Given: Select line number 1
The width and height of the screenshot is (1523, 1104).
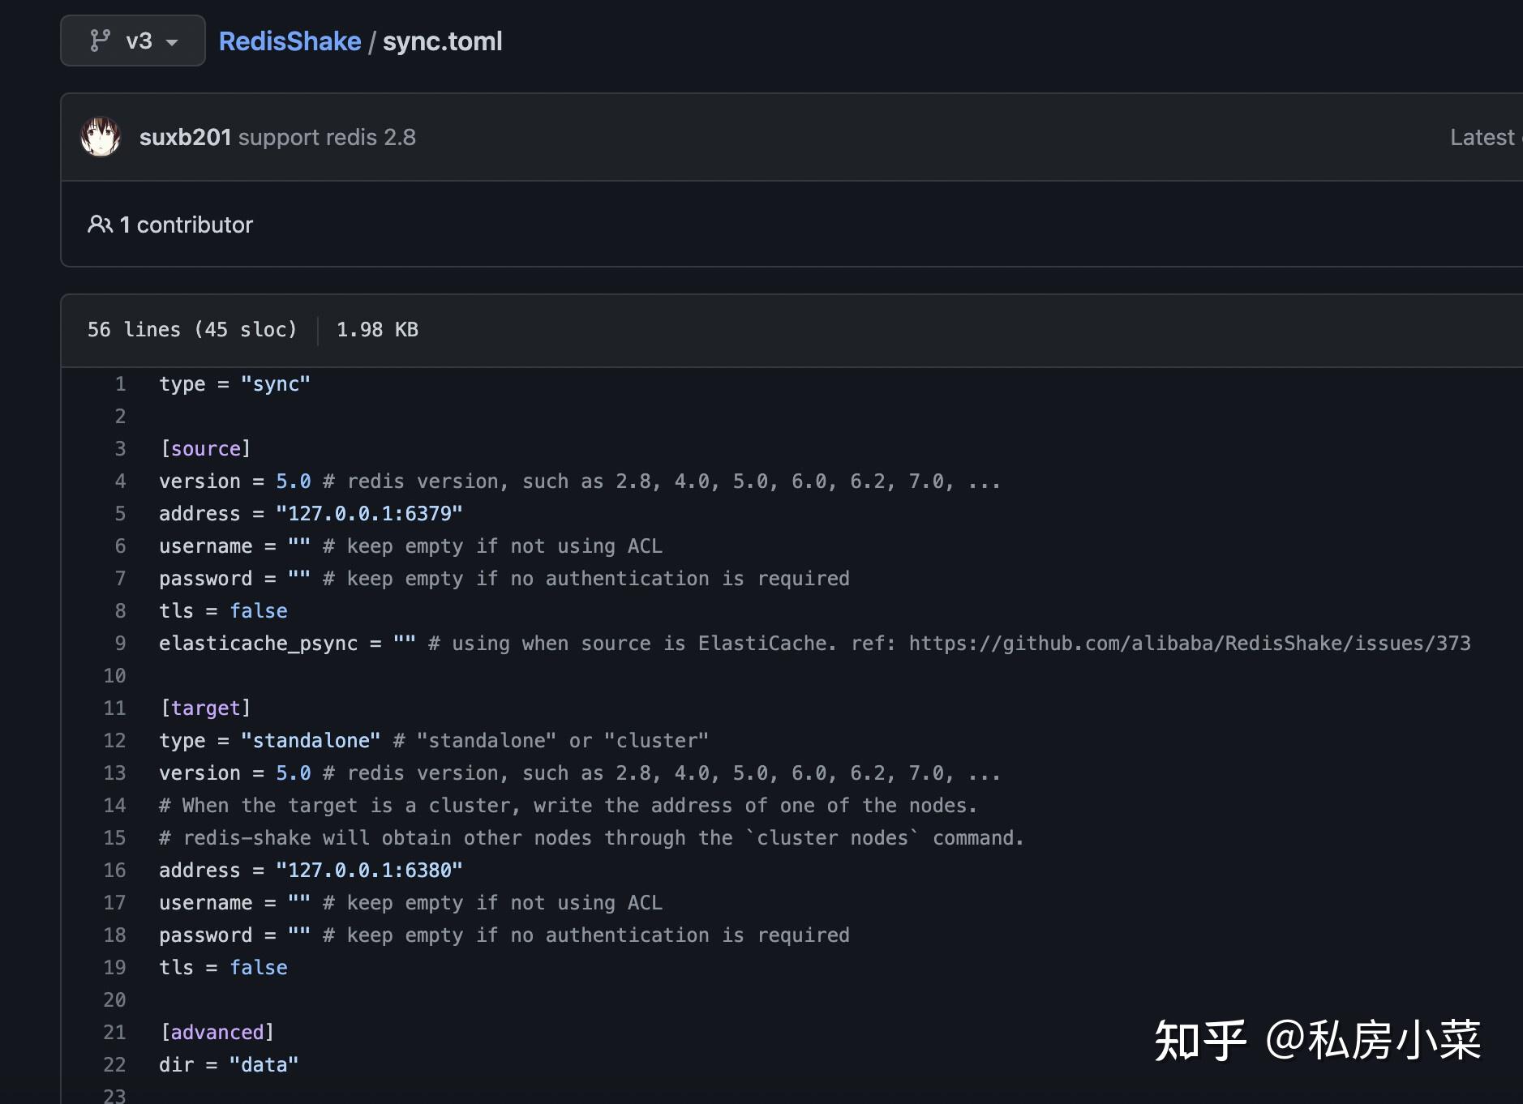Looking at the screenshot, I should pyautogui.click(x=120, y=383).
